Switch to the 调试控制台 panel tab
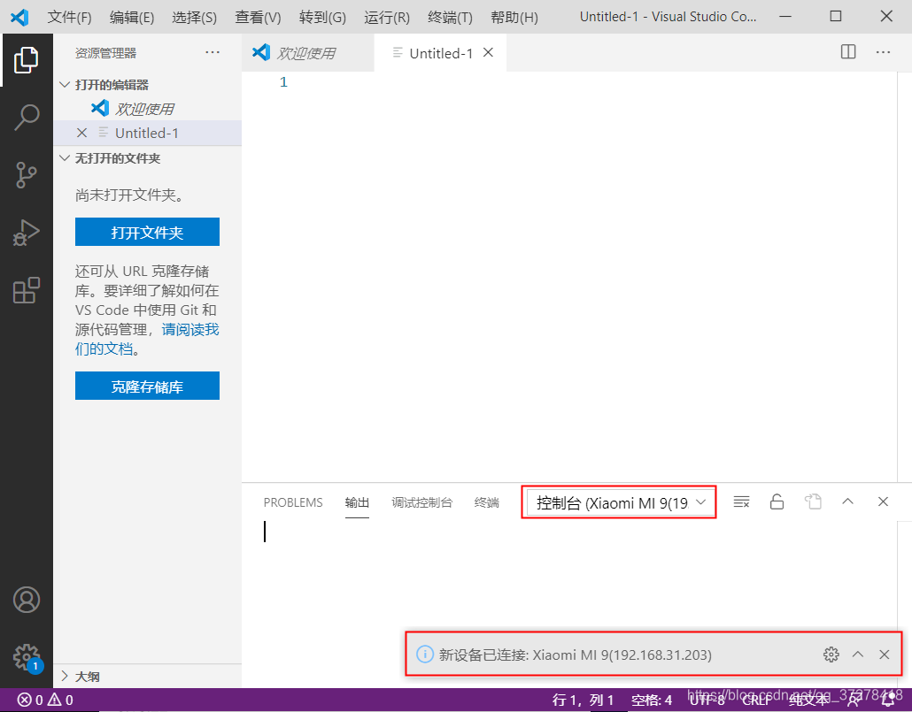912x712 pixels. (x=421, y=502)
